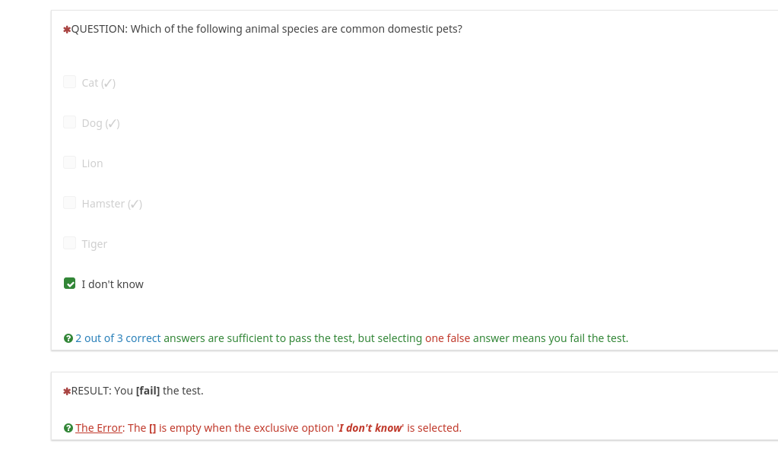Uncheck the 'I don't know' checkbox
Viewport: 778px width, 469px height.
coord(70,284)
